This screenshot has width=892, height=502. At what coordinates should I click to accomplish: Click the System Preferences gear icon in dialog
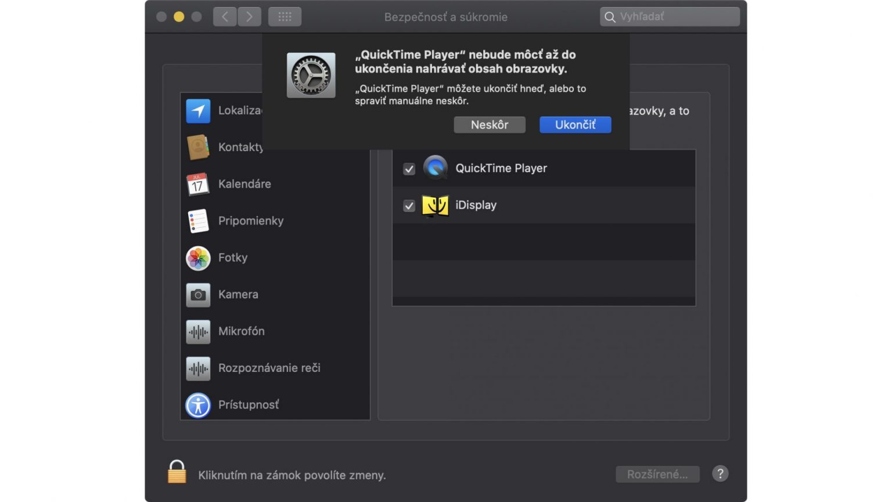tap(311, 76)
